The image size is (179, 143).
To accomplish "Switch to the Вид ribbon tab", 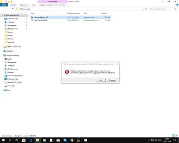I will coord(34,5).
